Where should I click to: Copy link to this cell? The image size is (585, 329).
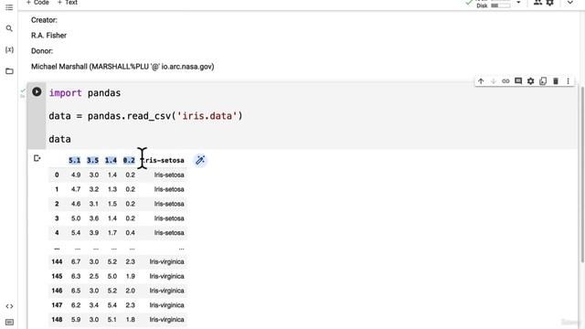pyautogui.click(x=505, y=81)
